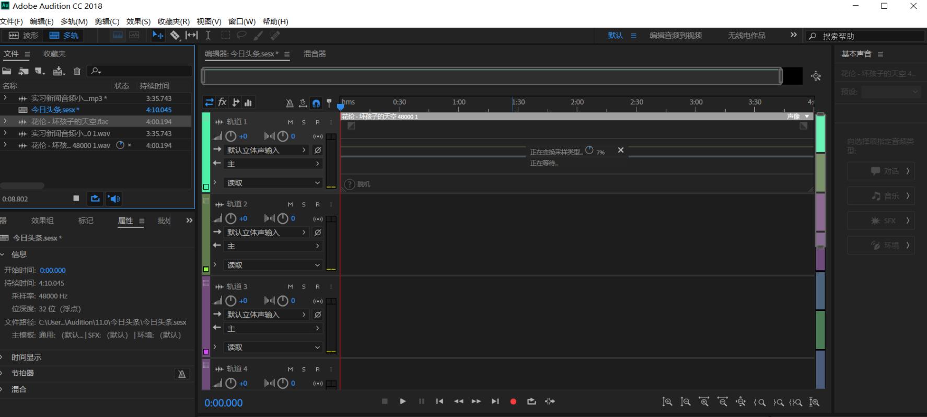The width and height of the screenshot is (927, 417).
Task: Open the 多轨(M) menu
Action: (x=74, y=21)
